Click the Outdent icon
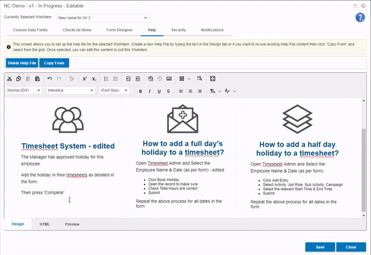The width and height of the screenshot is (371, 255). pos(128,78)
